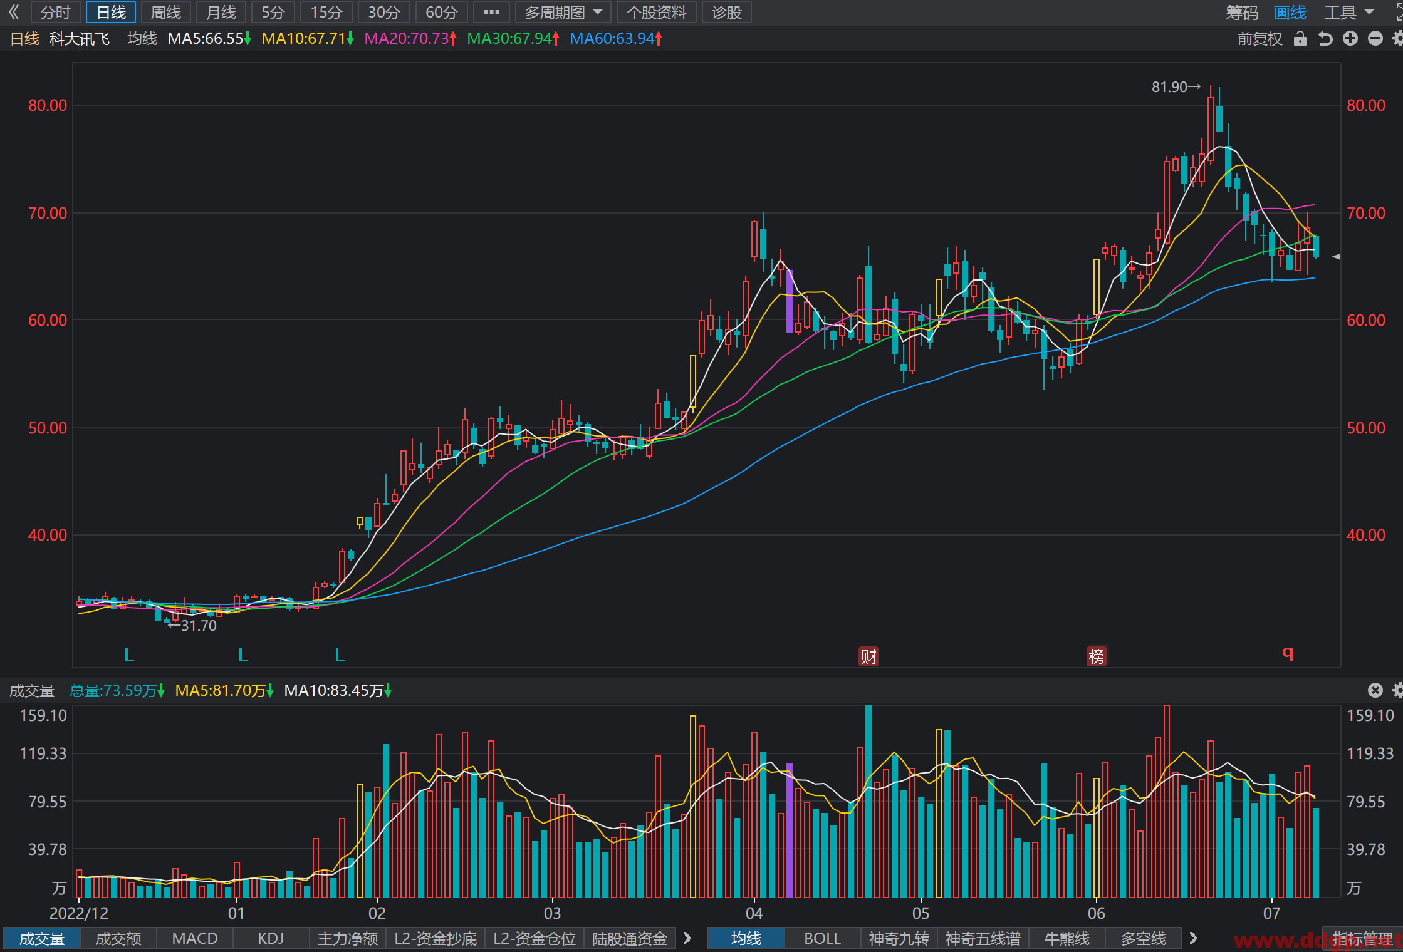Select the 15分 period
This screenshot has height=952, width=1403.
pyautogui.click(x=326, y=13)
